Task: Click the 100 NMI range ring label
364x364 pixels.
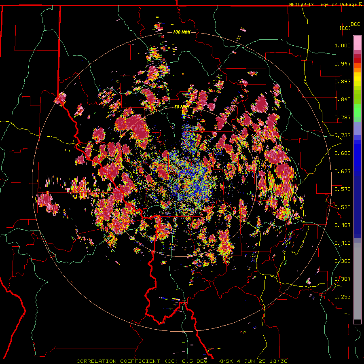Action: (x=182, y=32)
